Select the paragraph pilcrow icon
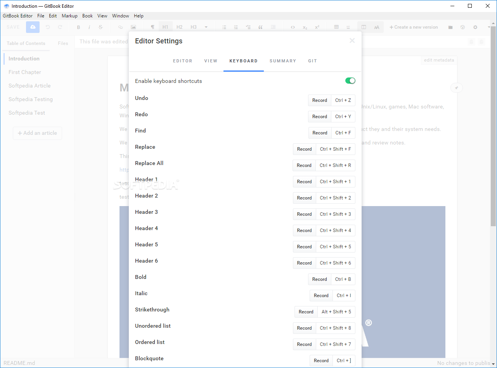 click(x=152, y=27)
